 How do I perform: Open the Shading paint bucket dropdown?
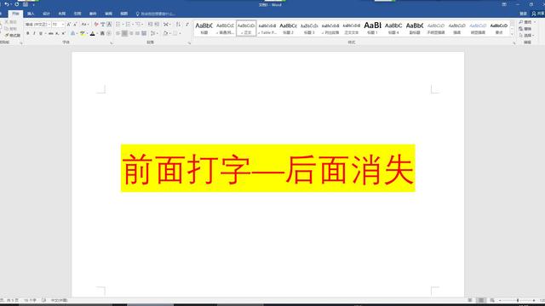coord(166,33)
